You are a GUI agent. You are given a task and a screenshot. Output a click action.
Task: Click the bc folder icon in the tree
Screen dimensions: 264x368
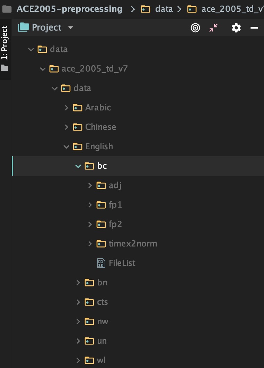click(89, 166)
